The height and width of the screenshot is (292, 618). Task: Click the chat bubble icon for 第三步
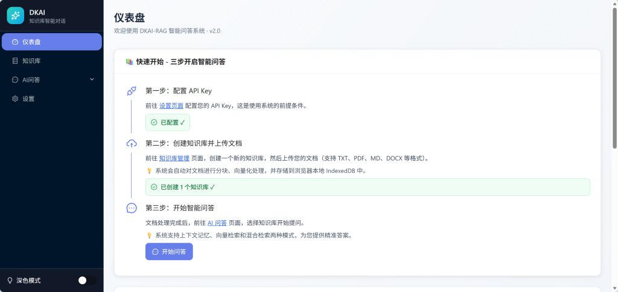(x=131, y=208)
